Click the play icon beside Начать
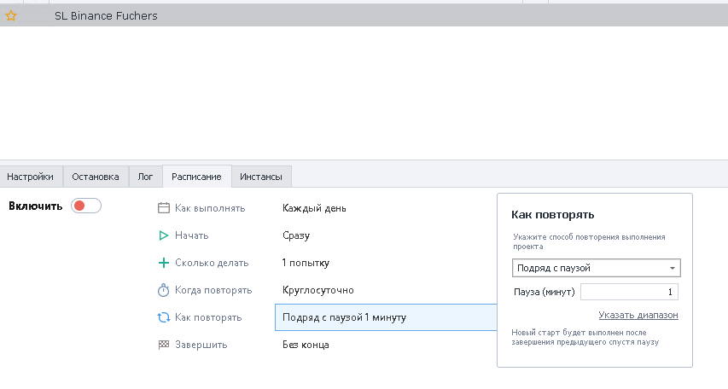Image resolution: width=728 pixels, height=389 pixels. click(x=164, y=235)
